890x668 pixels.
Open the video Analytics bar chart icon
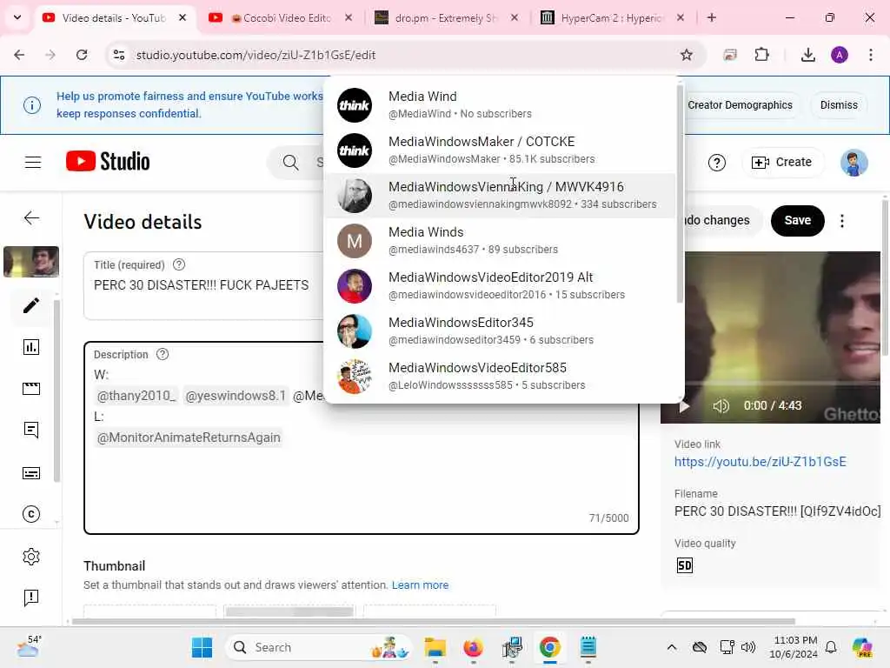pos(31,347)
